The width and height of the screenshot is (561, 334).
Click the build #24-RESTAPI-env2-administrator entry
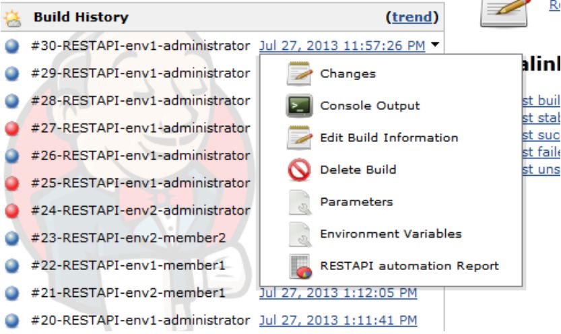point(141,210)
